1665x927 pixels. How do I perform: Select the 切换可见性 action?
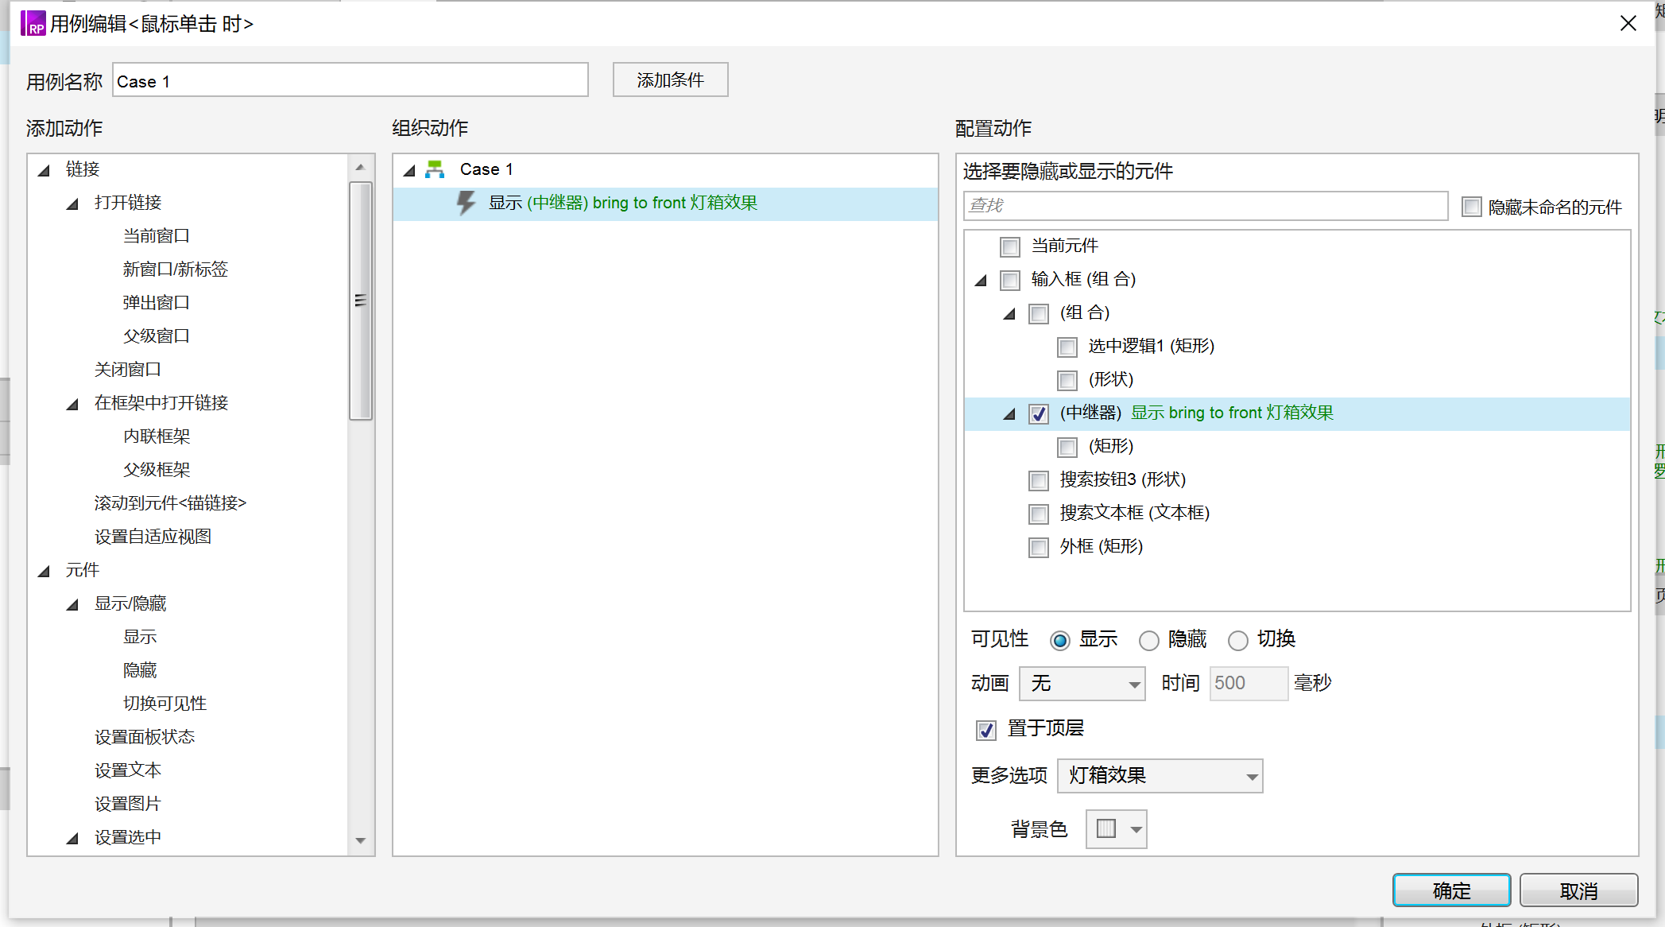point(165,704)
